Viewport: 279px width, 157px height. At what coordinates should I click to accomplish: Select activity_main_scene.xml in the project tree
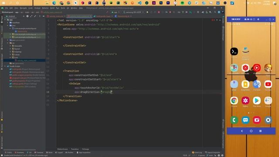27,61
